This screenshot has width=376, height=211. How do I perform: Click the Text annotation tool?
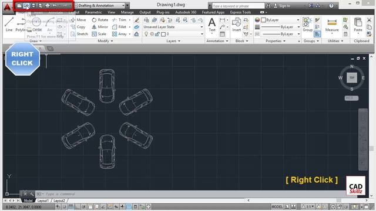(212, 25)
